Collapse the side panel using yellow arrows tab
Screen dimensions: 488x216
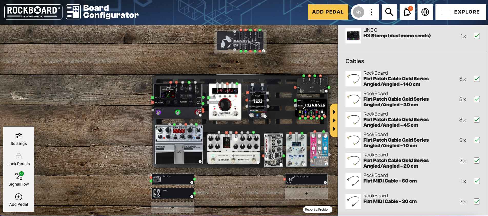pos(334,120)
